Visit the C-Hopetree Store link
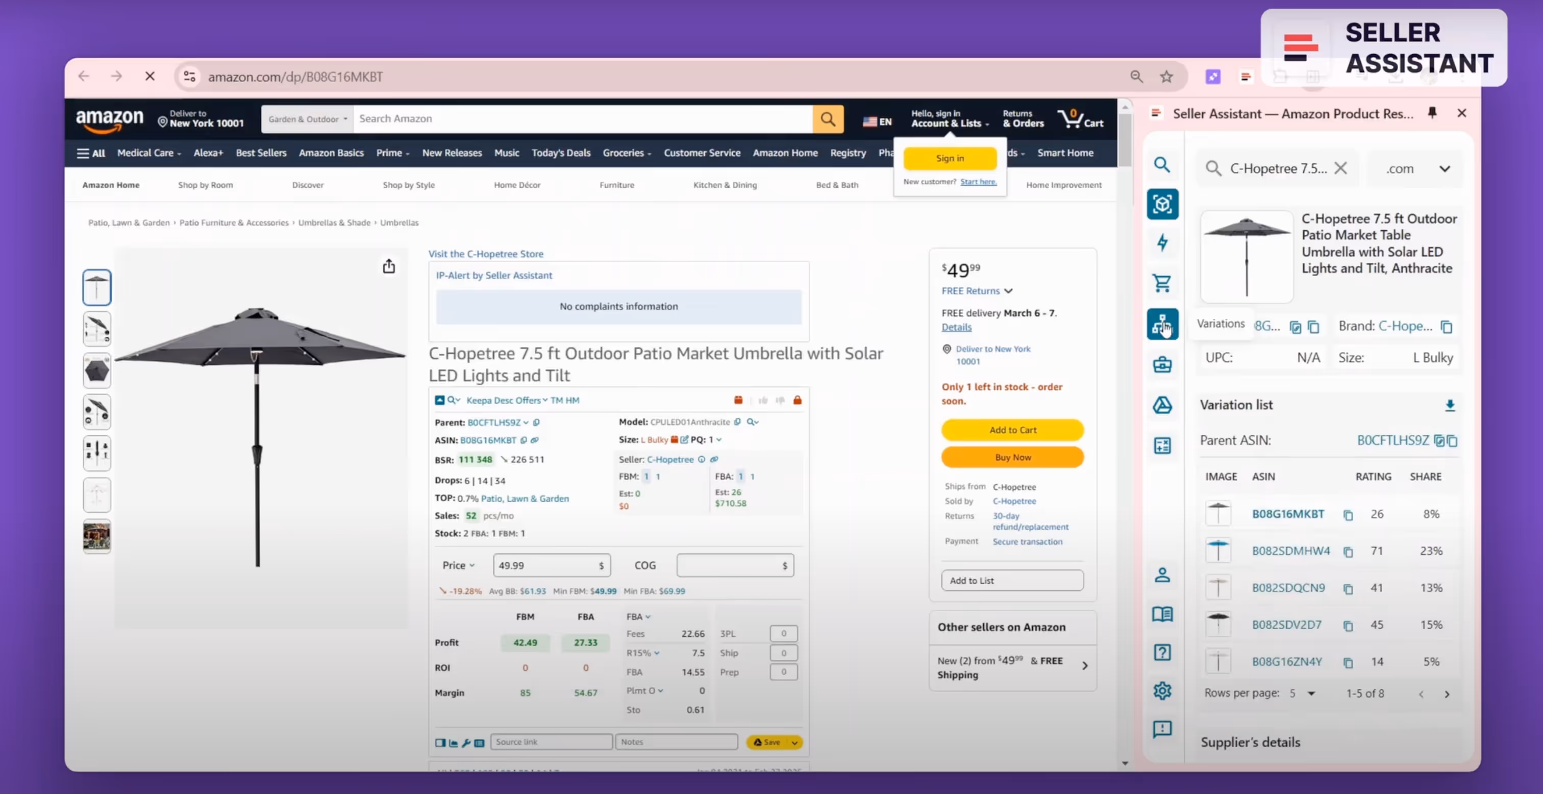Screen dimensions: 1543x794 (485, 254)
